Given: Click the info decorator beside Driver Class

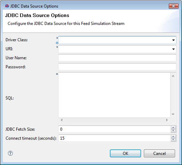Looking at the screenshot, I should (57, 43).
